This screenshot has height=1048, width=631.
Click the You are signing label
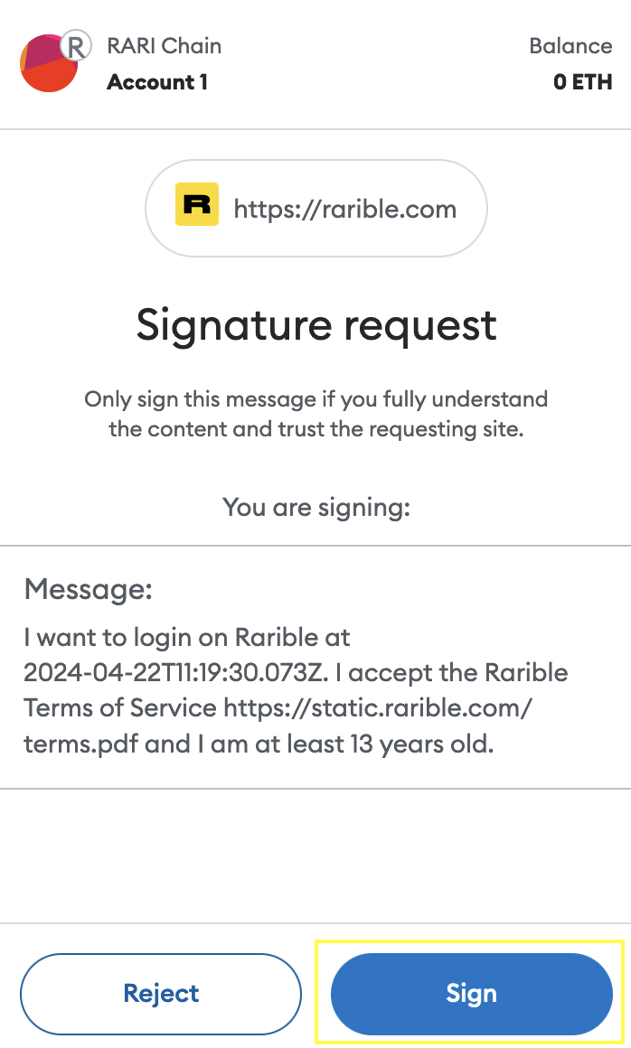pyautogui.click(x=315, y=507)
